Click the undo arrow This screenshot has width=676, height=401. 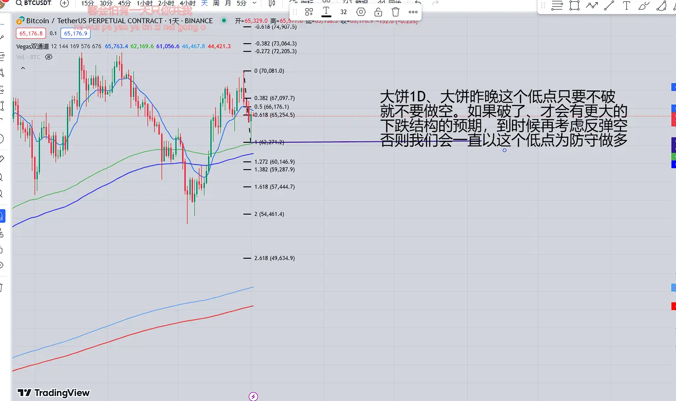click(418, 3)
